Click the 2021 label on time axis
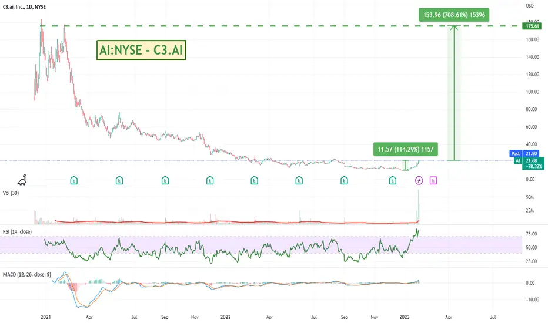548x323 pixels. coord(45,317)
